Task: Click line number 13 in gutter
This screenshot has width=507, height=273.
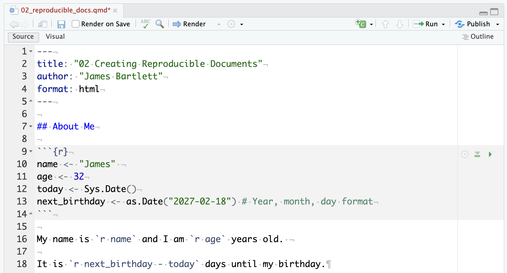Action: coord(22,201)
